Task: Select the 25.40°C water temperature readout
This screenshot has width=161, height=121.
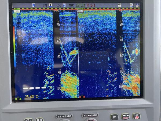Action: tap(32, 97)
